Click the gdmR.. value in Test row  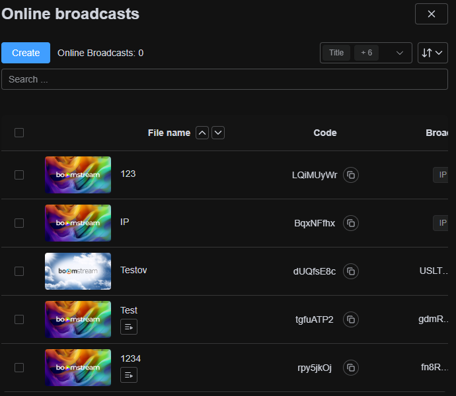[434, 319]
